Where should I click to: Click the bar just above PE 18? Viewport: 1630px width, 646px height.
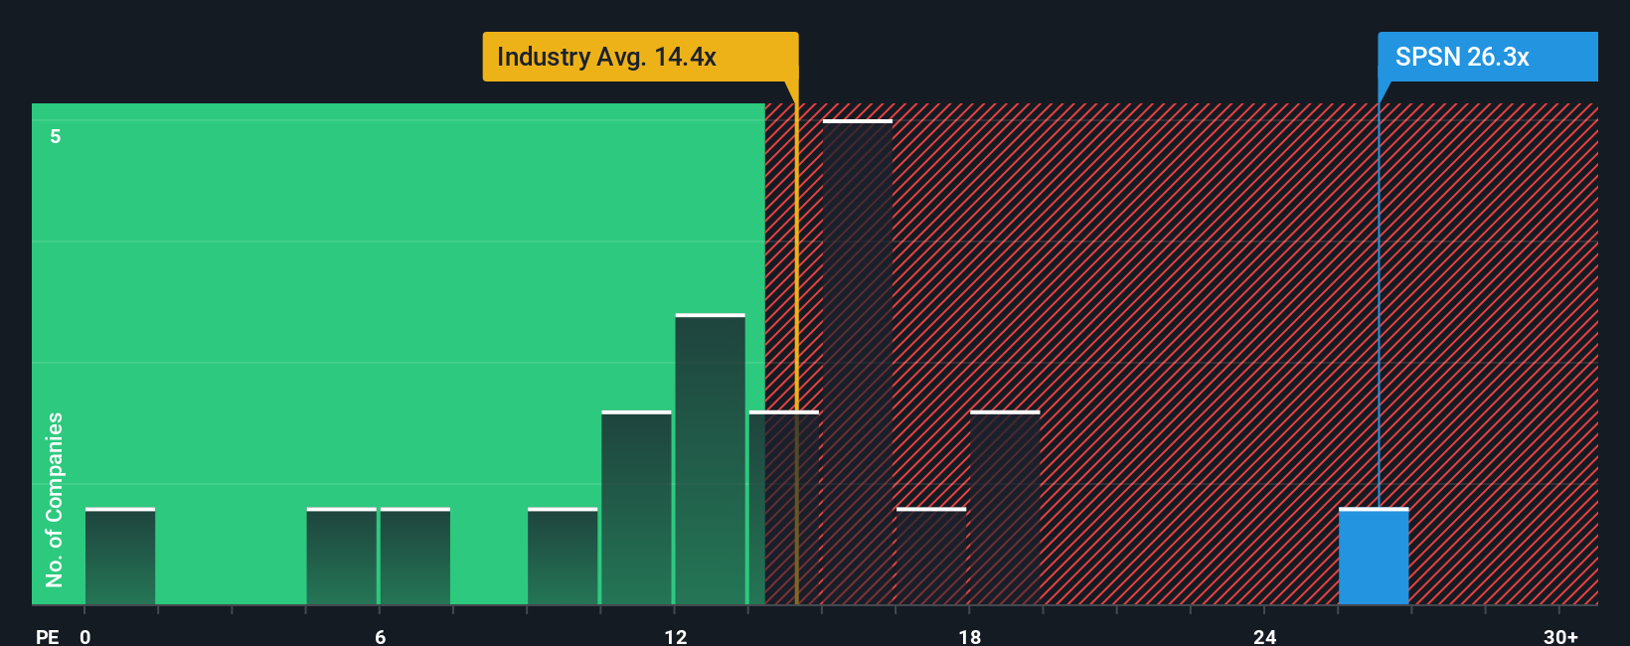click(x=1005, y=508)
